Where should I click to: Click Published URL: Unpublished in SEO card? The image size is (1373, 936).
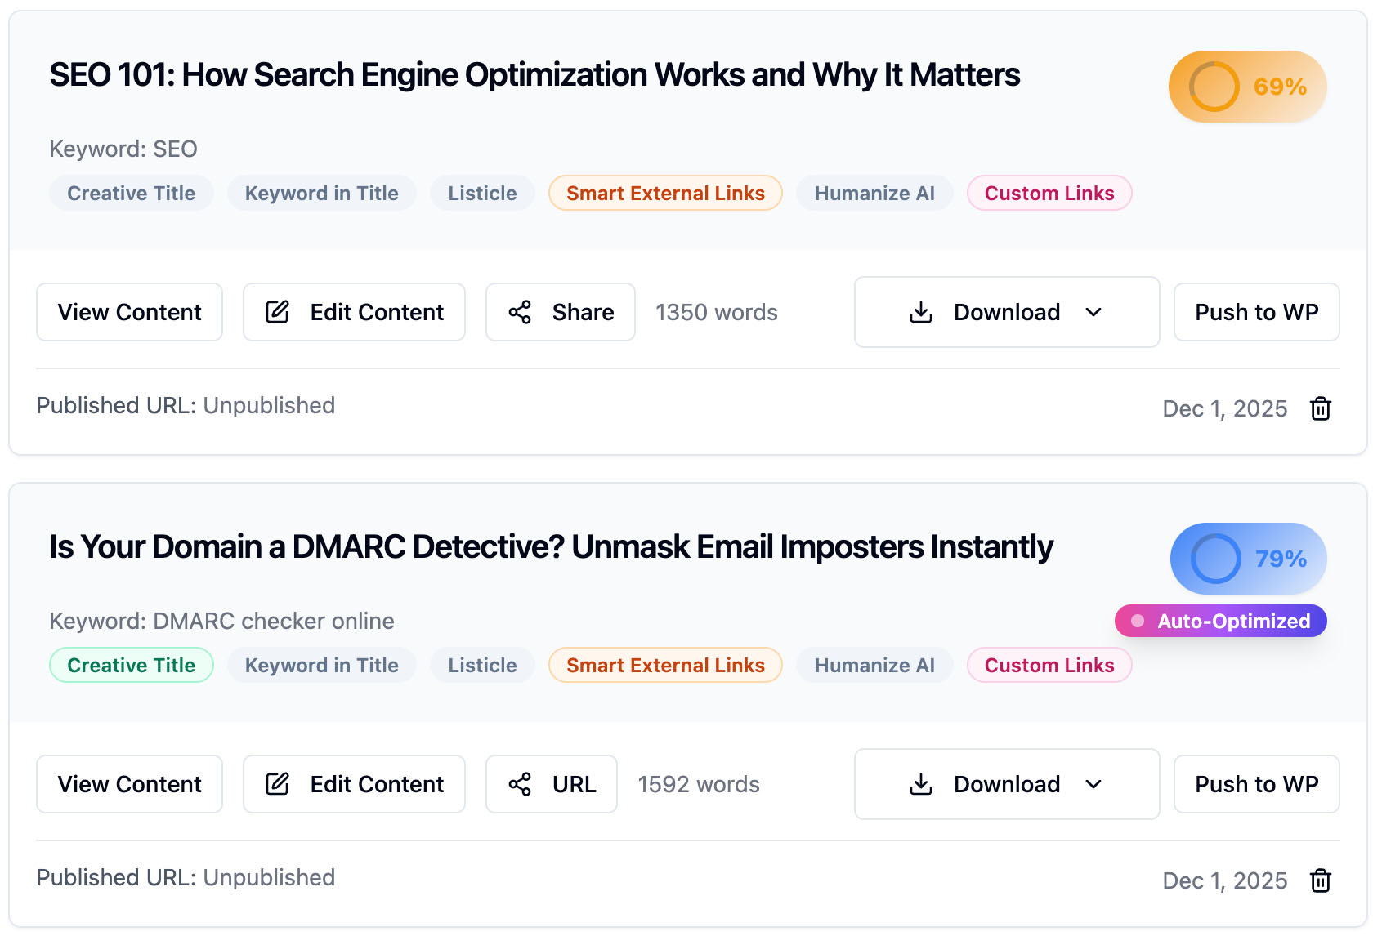[186, 405]
